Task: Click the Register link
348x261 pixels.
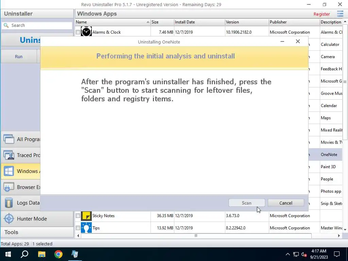Action: click(321, 14)
